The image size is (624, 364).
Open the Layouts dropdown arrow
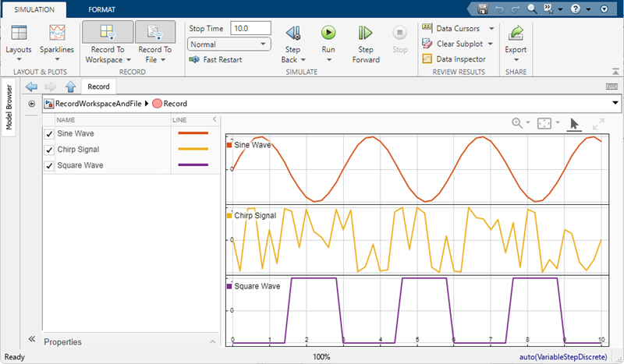point(19,60)
